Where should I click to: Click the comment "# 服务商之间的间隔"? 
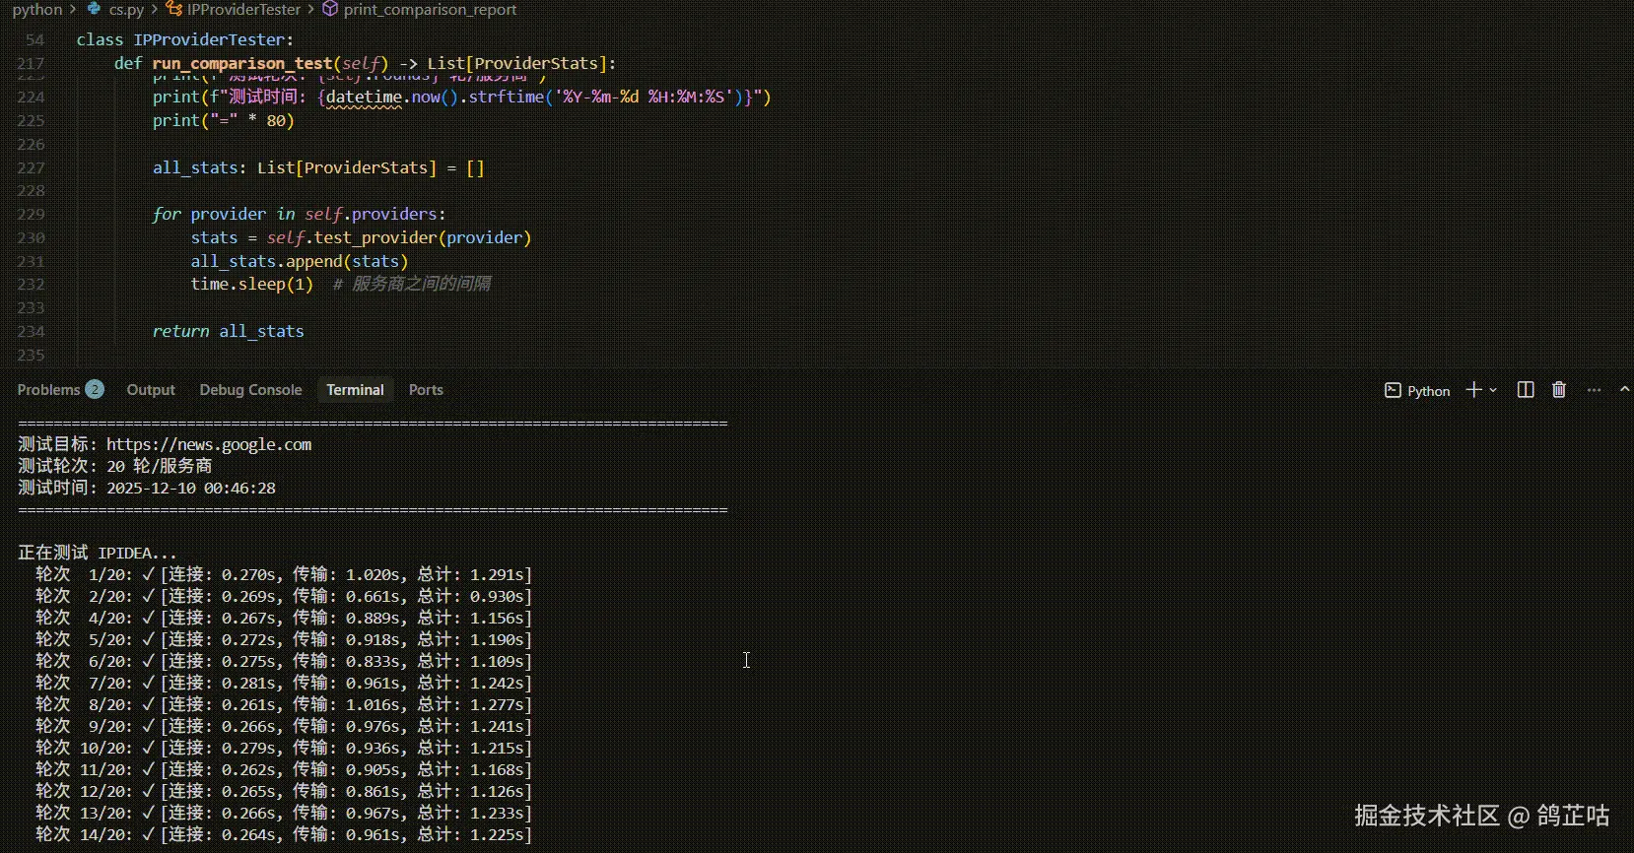point(412,284)
